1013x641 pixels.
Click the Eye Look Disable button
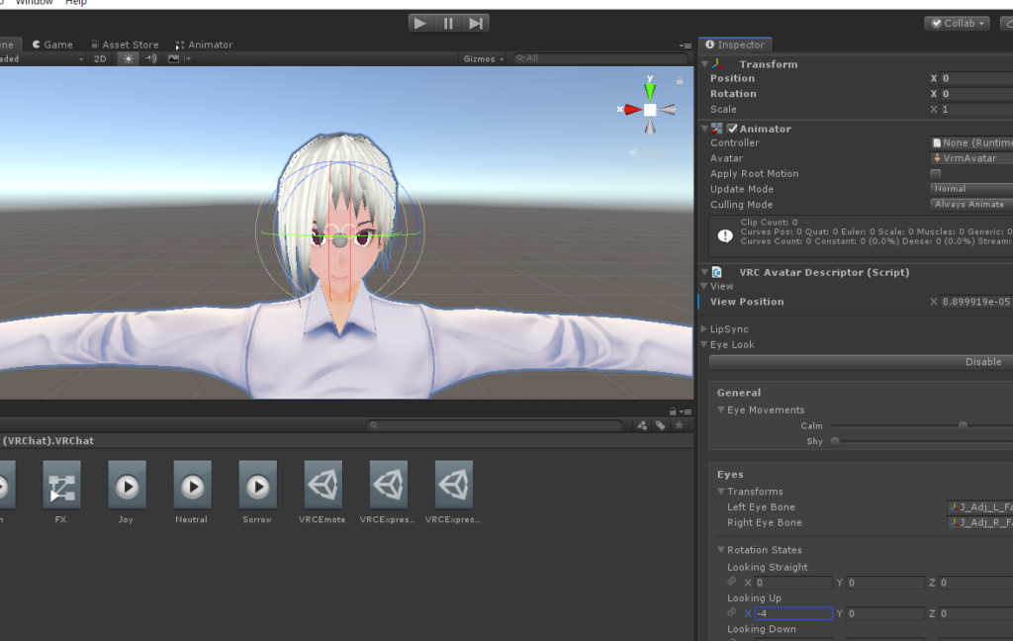click(862, 362)
